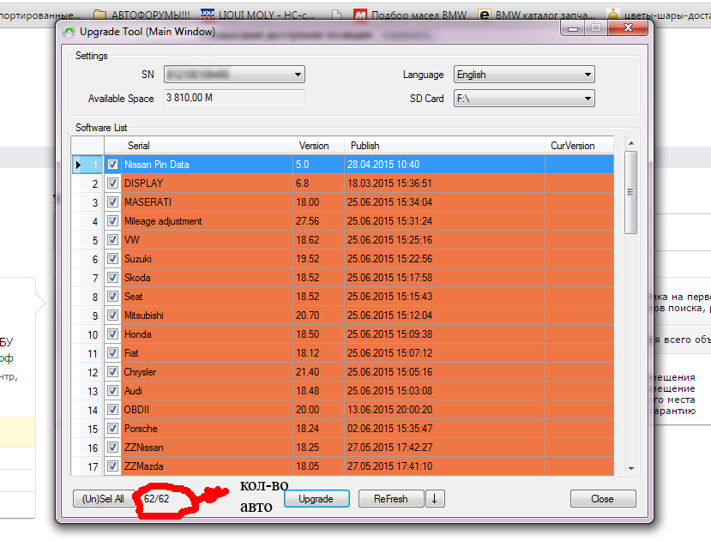Open the Language dropdown set to English
This screenshot has width=711, height=541.
(x=524, y=75)
